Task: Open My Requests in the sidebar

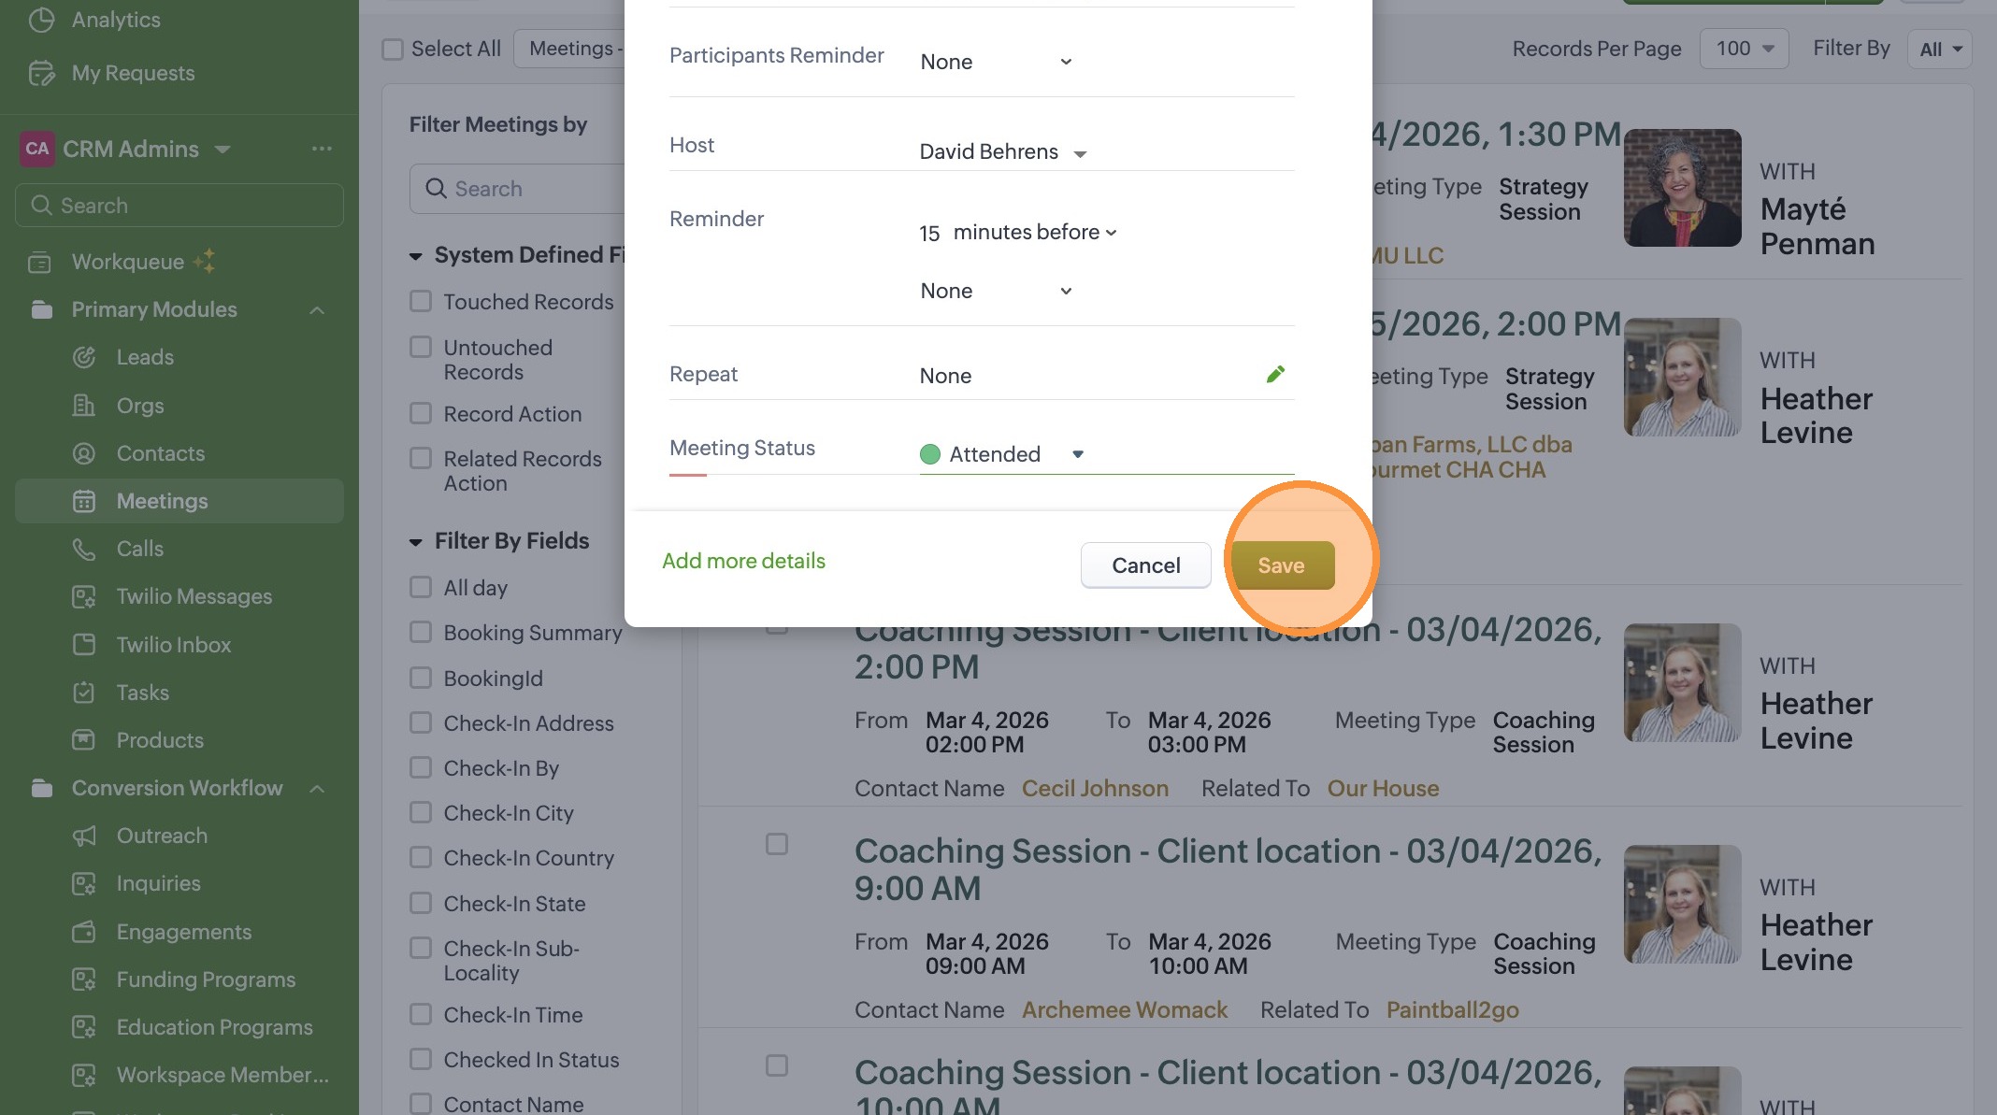Action: coord(133,73)
